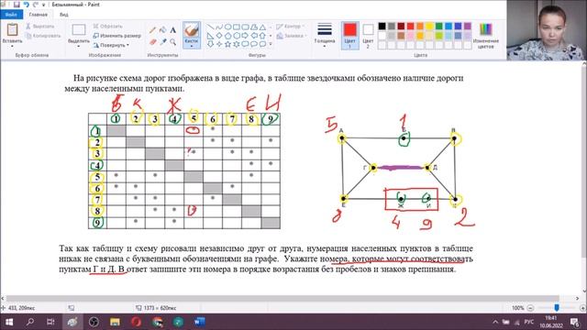Open the Customize Quick Access Toolbar arrow
Image resolution: width=587 pixels, height=330 pixels.
tap(44, 5)
